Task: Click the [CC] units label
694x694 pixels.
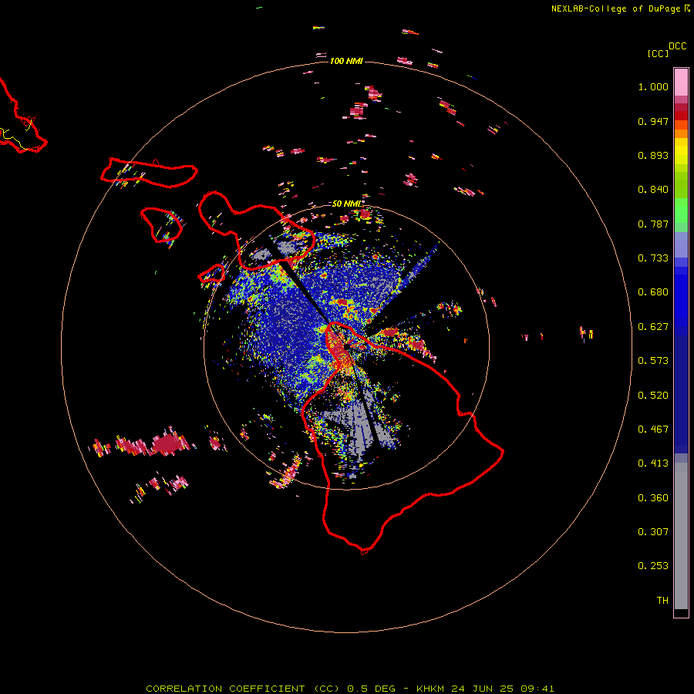Action: [x=658, y=53]
